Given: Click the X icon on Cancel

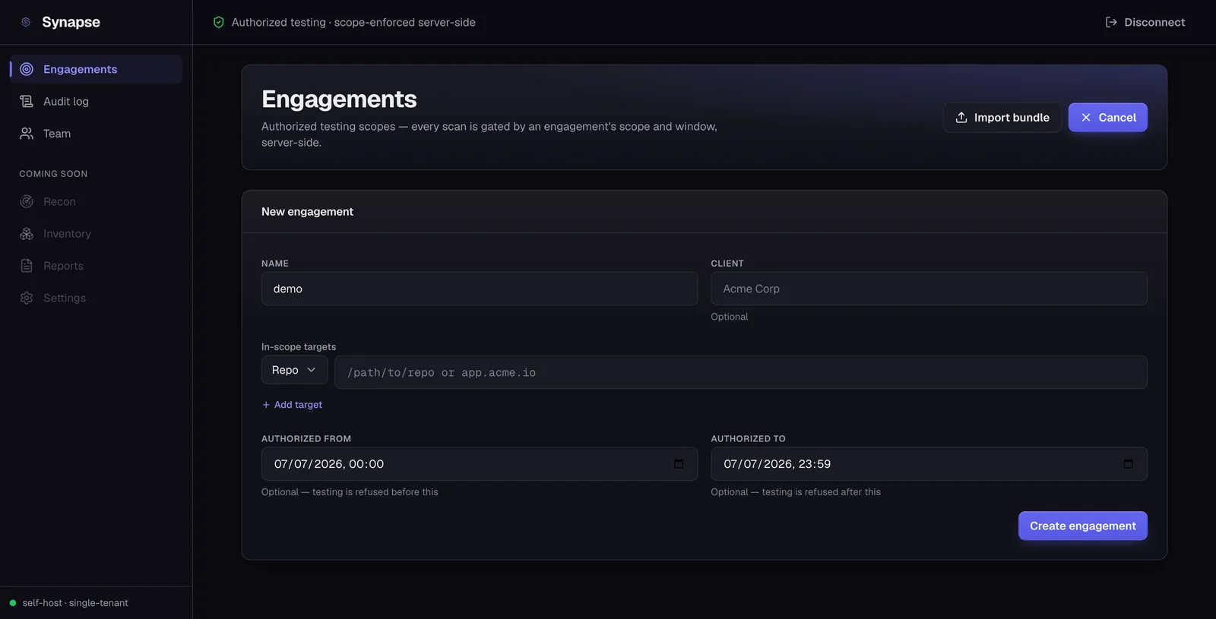Looking at the screenshot, I should pyautogui.click(x=1086, y=117).
